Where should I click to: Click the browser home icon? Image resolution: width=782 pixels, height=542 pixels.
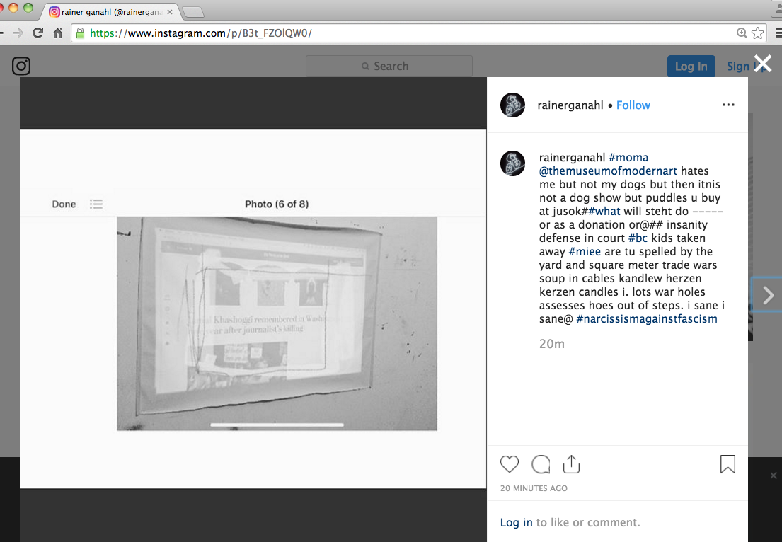click(x=58, y=33)
